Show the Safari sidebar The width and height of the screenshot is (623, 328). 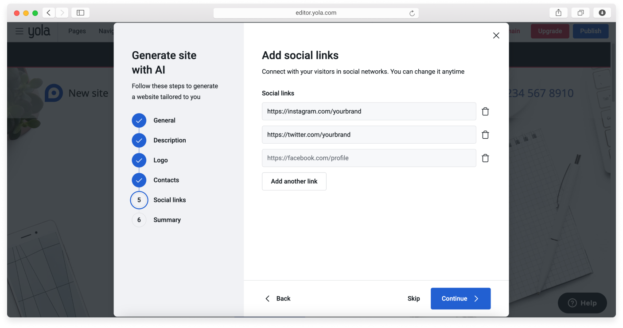click(x=80, y=13)
